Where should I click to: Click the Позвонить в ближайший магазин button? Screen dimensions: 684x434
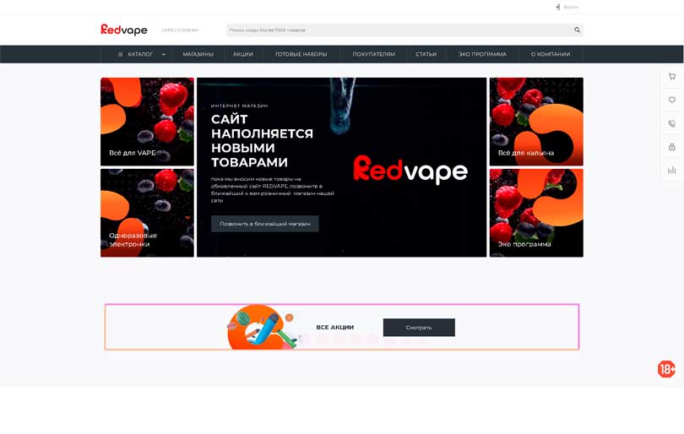coord(265,224)
